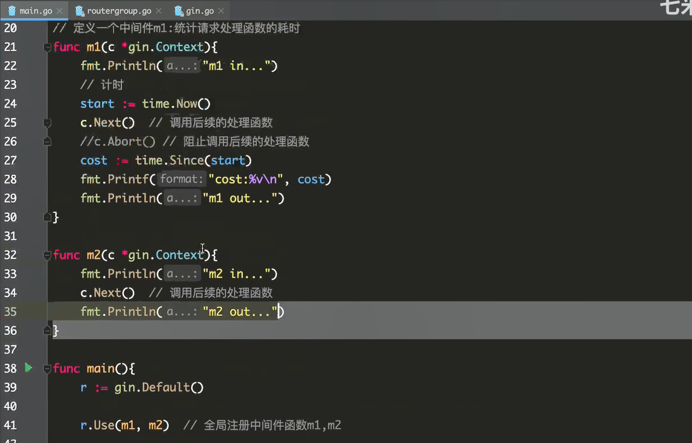Click fold end marker on line 36
Screen dimensions: 692x443
pyautogui.click(x=47, y=331)
